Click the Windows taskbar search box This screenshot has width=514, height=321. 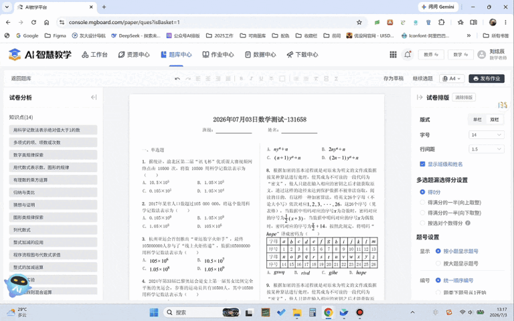[201, 312]
